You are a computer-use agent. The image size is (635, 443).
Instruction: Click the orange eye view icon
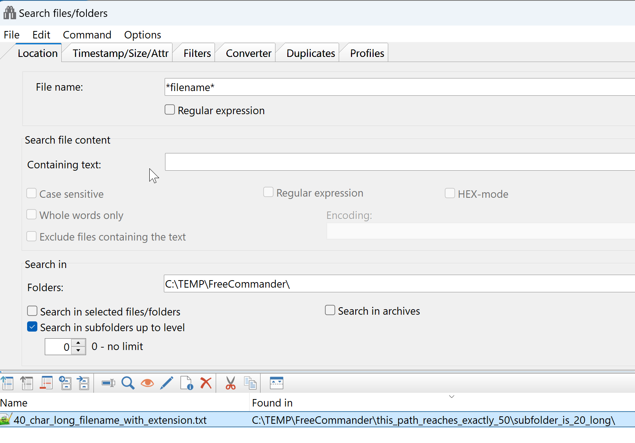pos(147,383)
